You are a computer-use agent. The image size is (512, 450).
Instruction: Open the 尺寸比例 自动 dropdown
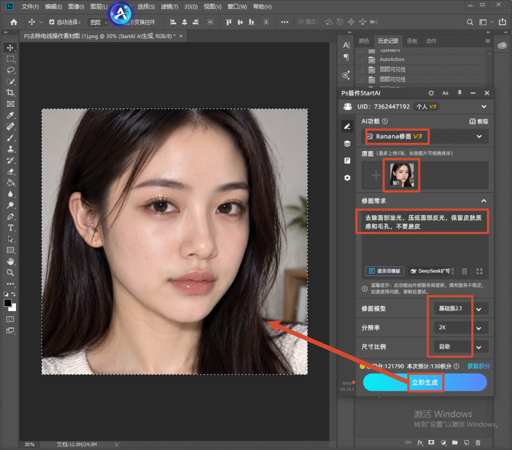click(461, 346)
